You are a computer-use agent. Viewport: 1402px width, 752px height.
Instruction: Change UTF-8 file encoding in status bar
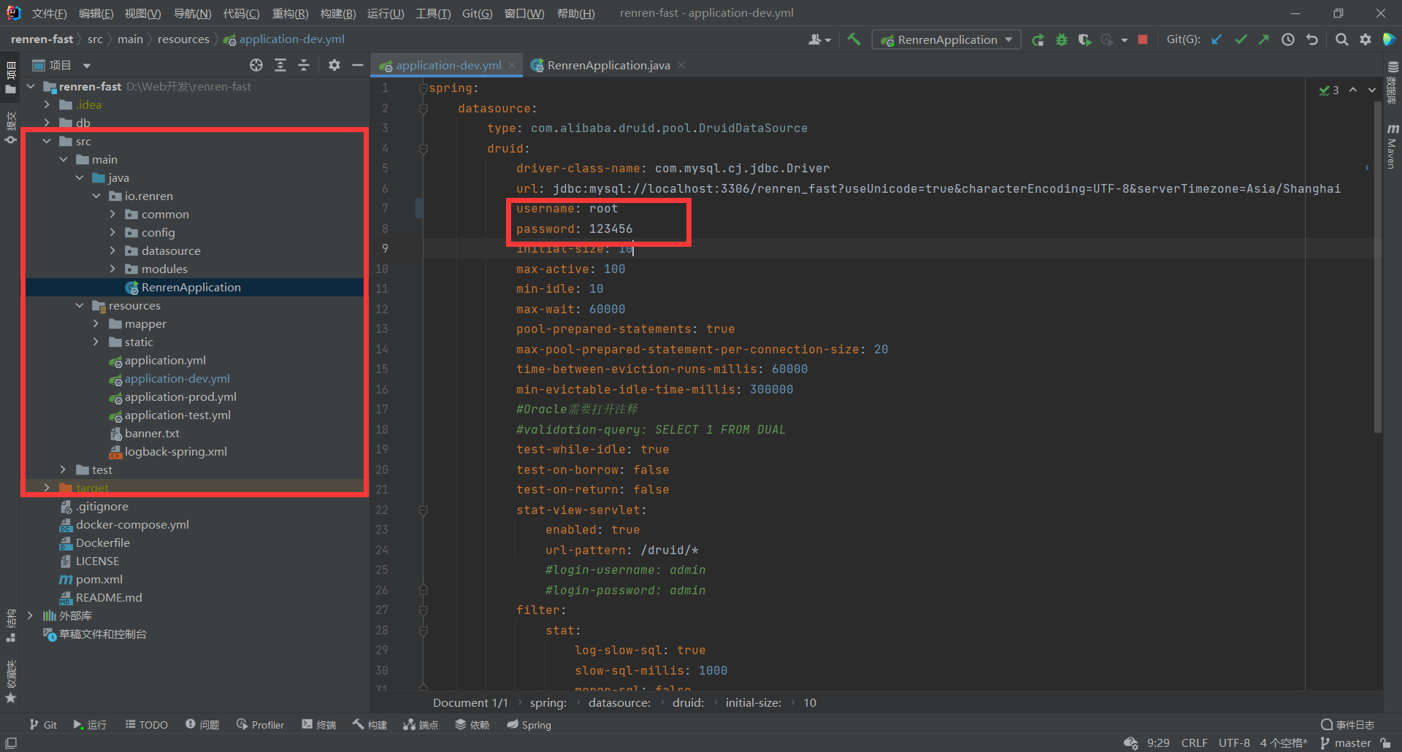pos(1234,743)
